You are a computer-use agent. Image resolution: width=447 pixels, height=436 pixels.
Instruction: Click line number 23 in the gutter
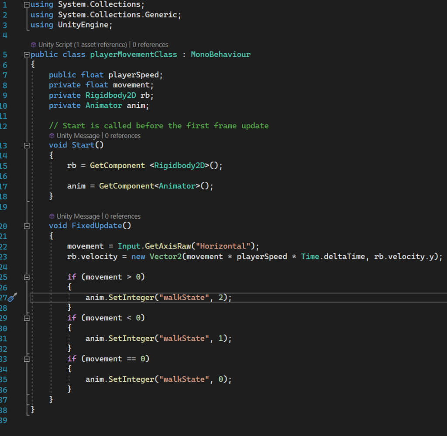click(3, 257)
